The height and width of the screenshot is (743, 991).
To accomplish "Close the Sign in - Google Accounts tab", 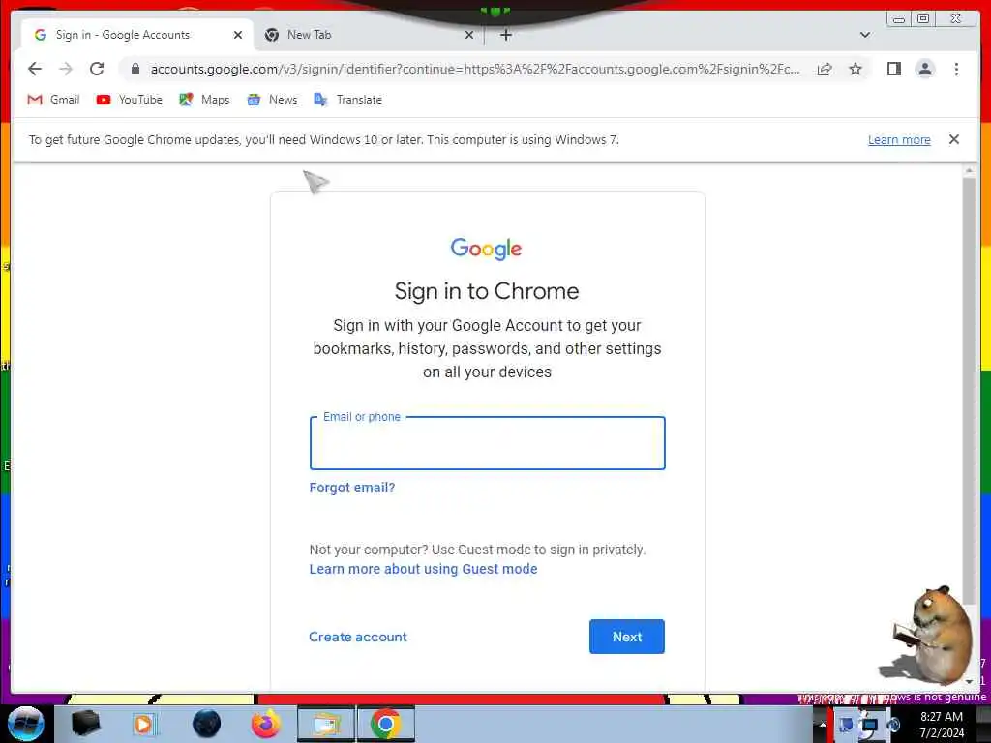I will [x=238, y=35].
